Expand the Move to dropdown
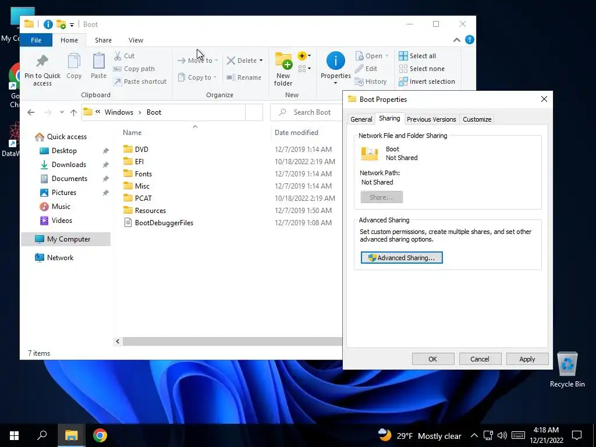 pyautogui.click(x=216, y=61)
